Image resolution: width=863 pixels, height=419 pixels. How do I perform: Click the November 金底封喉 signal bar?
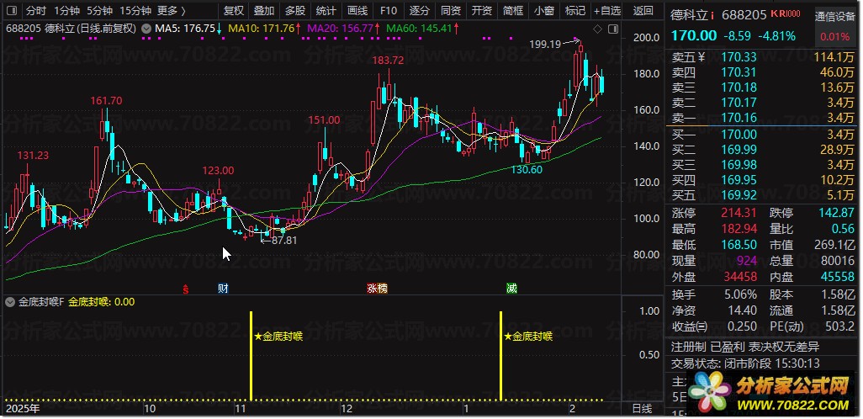point(251,356)
